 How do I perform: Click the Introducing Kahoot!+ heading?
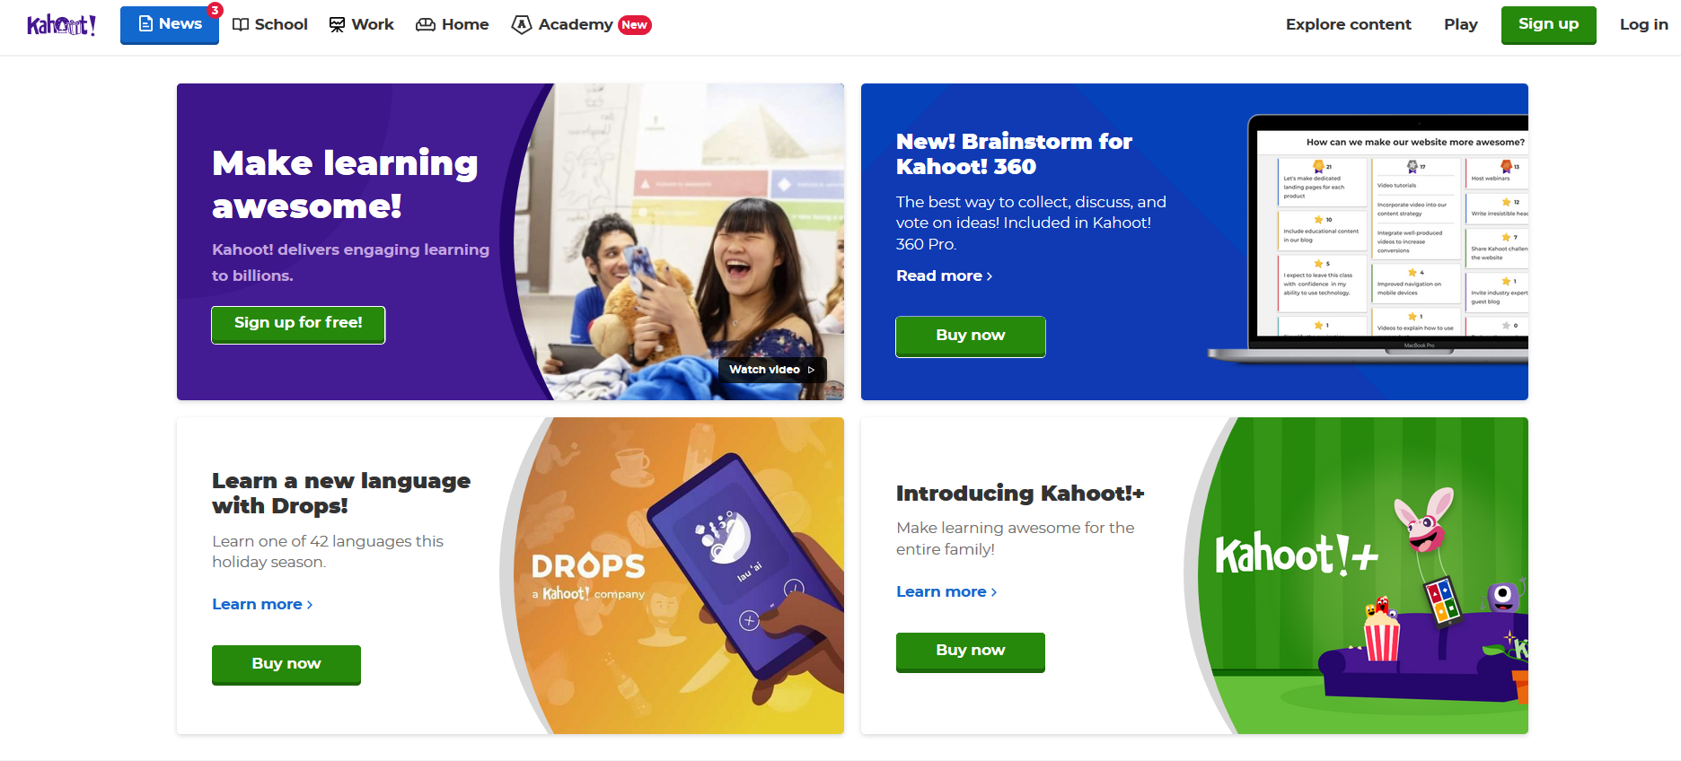(x=1020, y=493)
